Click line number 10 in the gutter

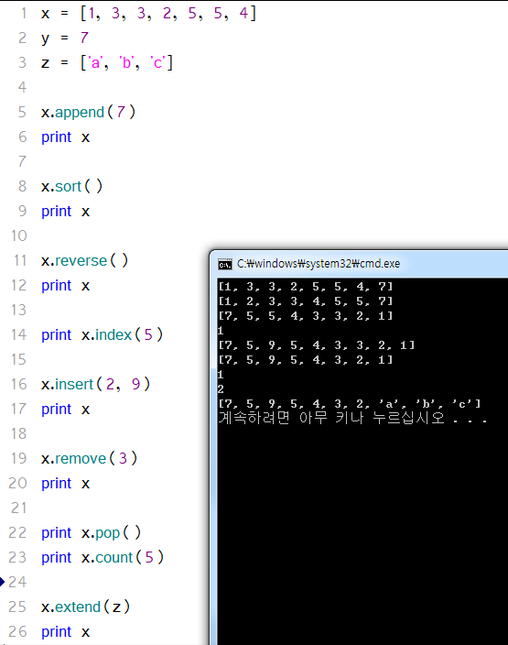tap(18, 235)
